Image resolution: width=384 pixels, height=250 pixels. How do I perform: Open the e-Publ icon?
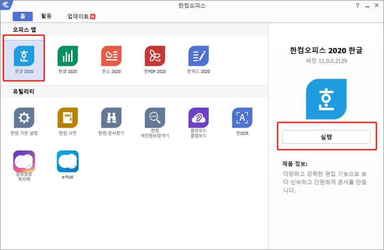tap(68, 161)
